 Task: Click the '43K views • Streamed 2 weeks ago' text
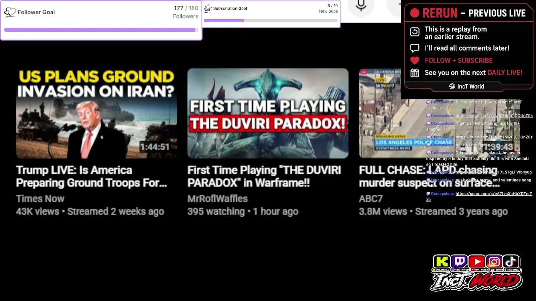point(90,212)
